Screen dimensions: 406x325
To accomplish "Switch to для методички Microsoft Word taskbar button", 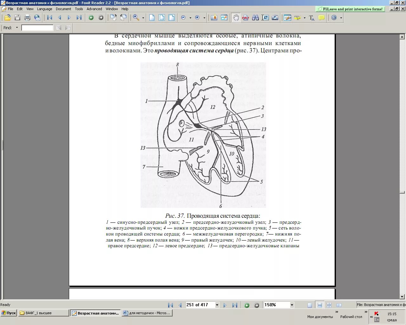I will 147,313.
